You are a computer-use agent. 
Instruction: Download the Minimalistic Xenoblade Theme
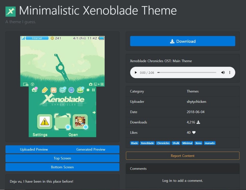point(183,41)
